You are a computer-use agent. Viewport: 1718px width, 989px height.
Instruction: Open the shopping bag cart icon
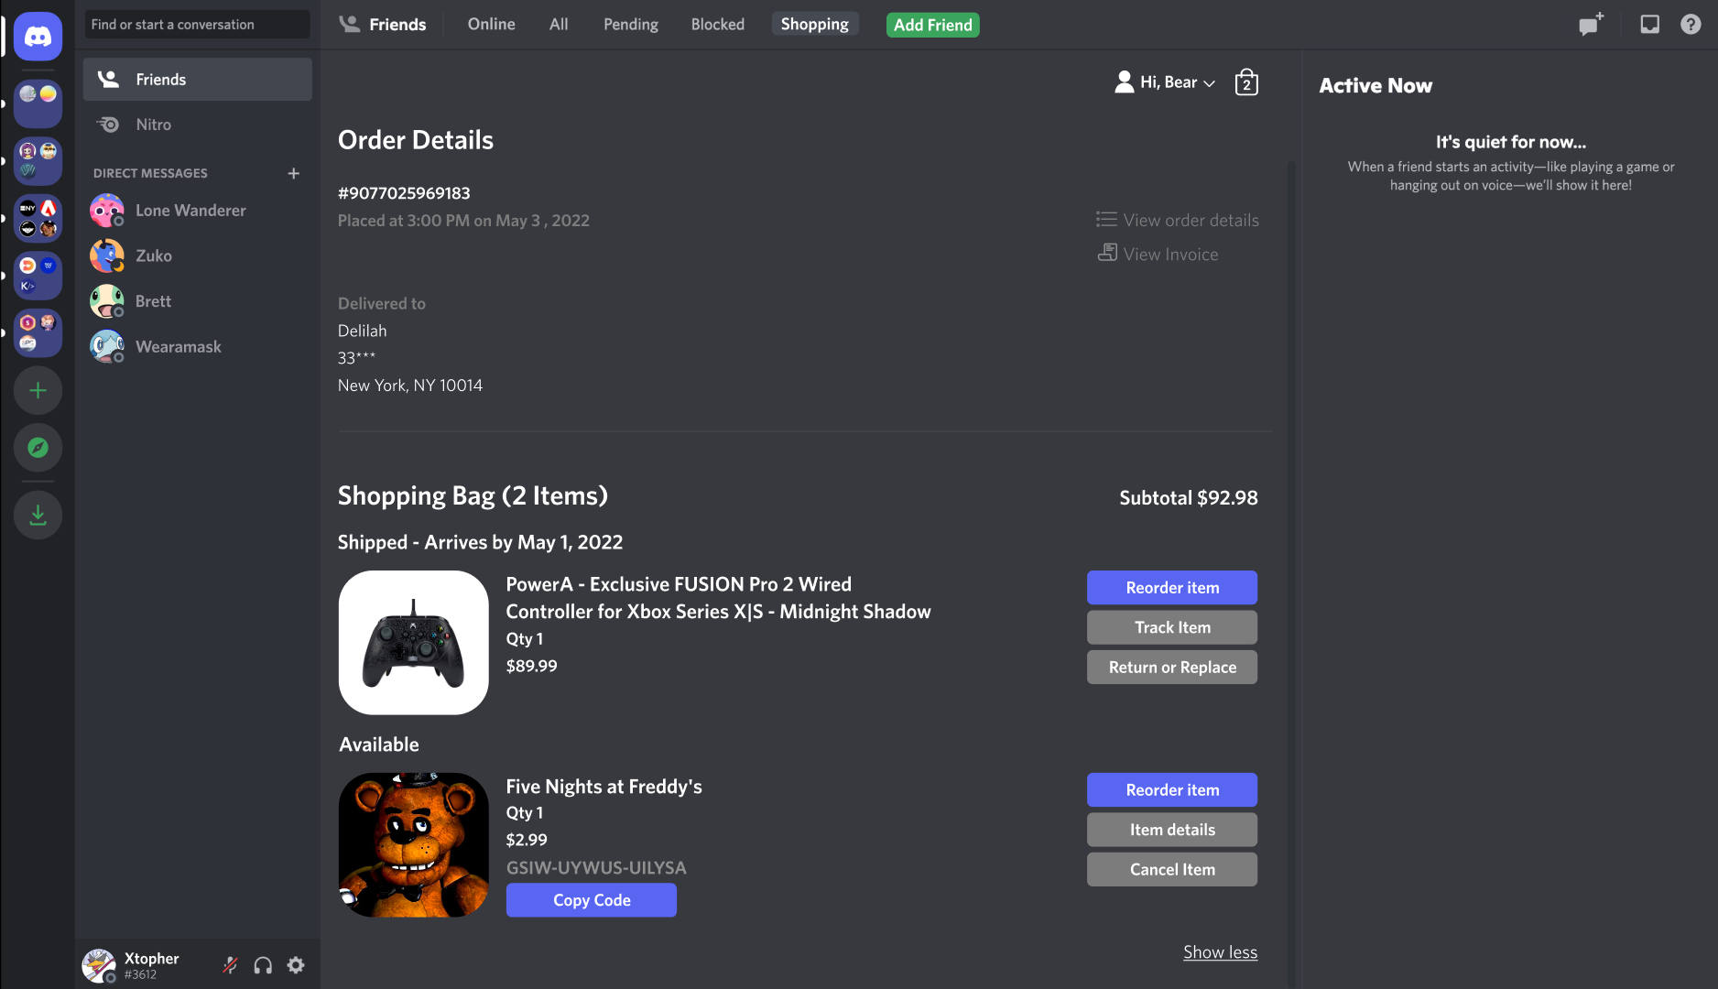click(x=1246, y=82)
